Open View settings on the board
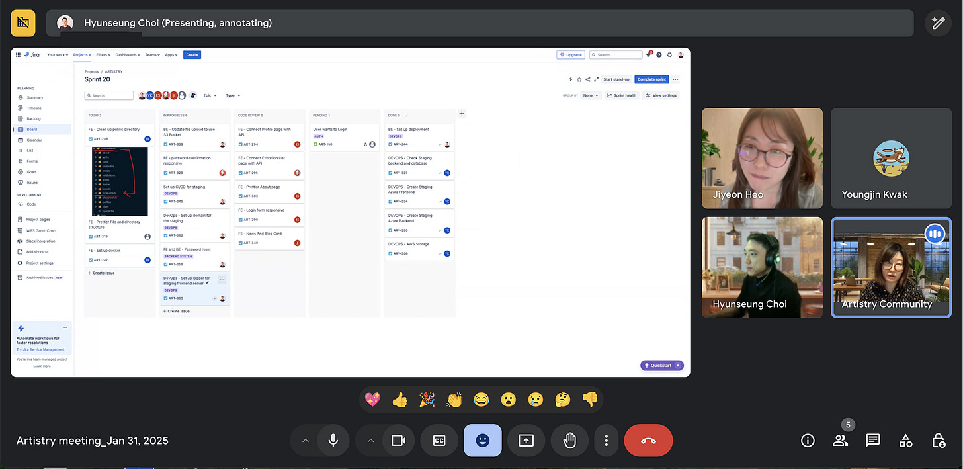The width and height of the screenshot is (963, 469). tap(661, 95)
